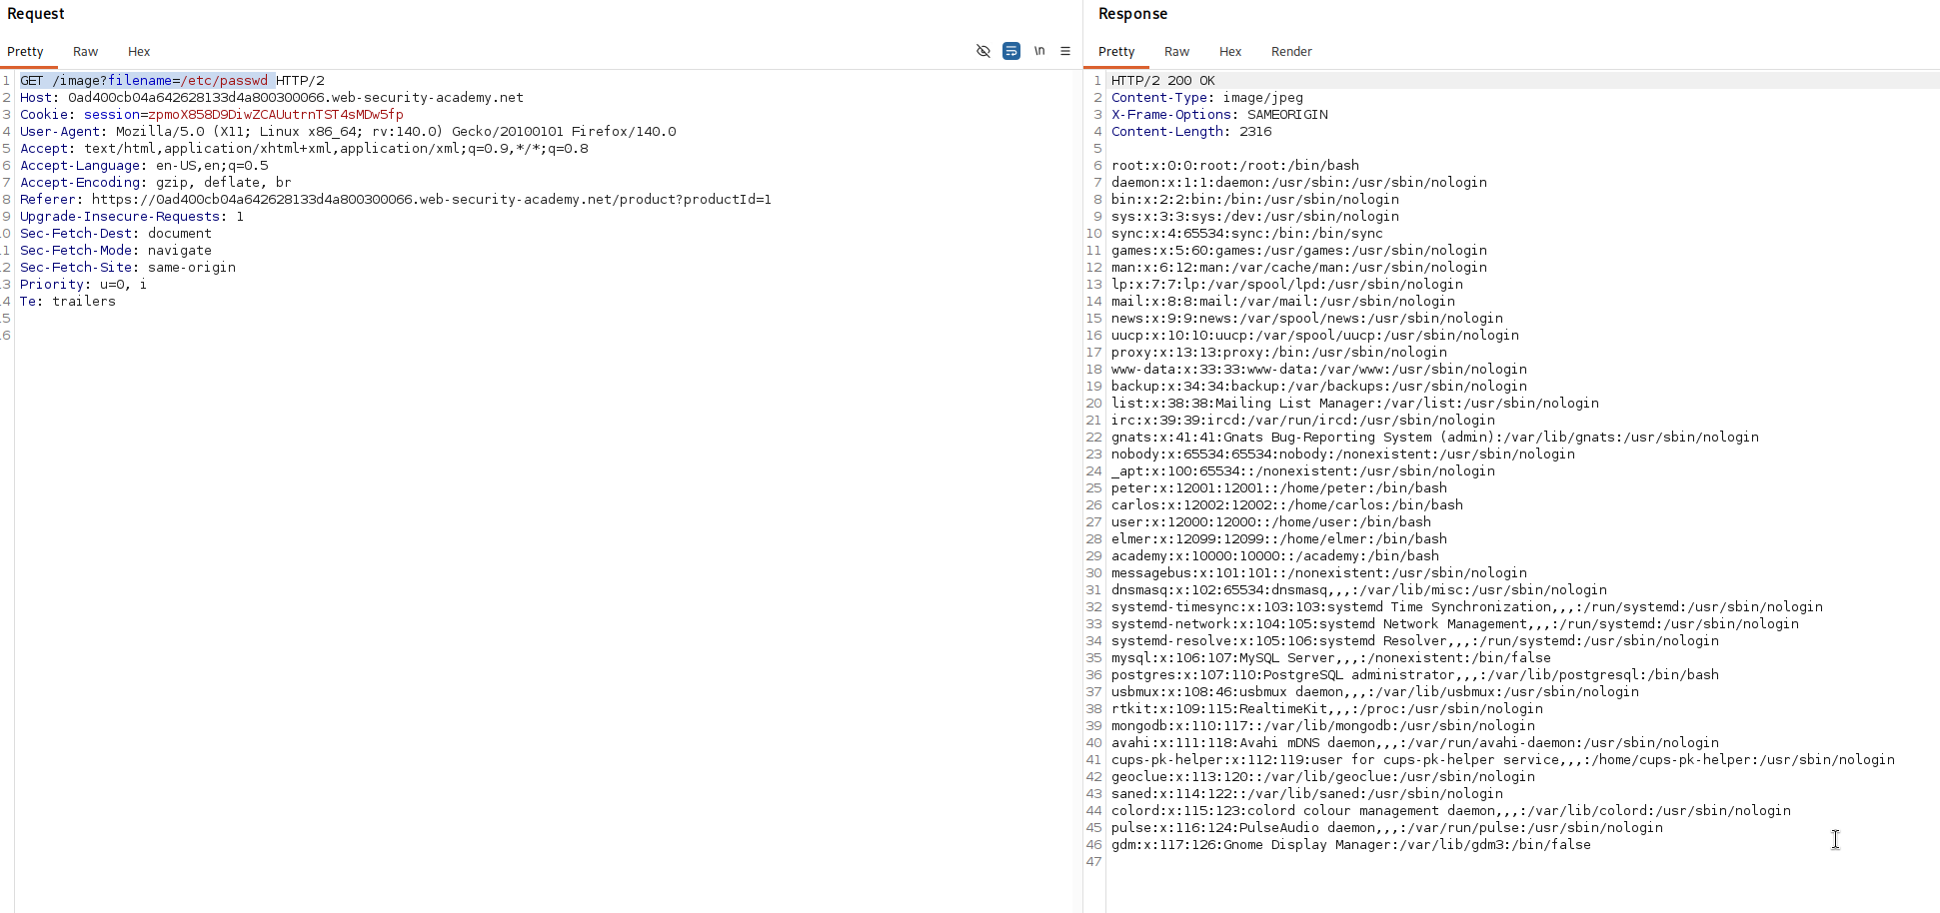This screenshot has height=913, width=1940.
Task: Click the Te: trailers header line
Action: (68, 302)
